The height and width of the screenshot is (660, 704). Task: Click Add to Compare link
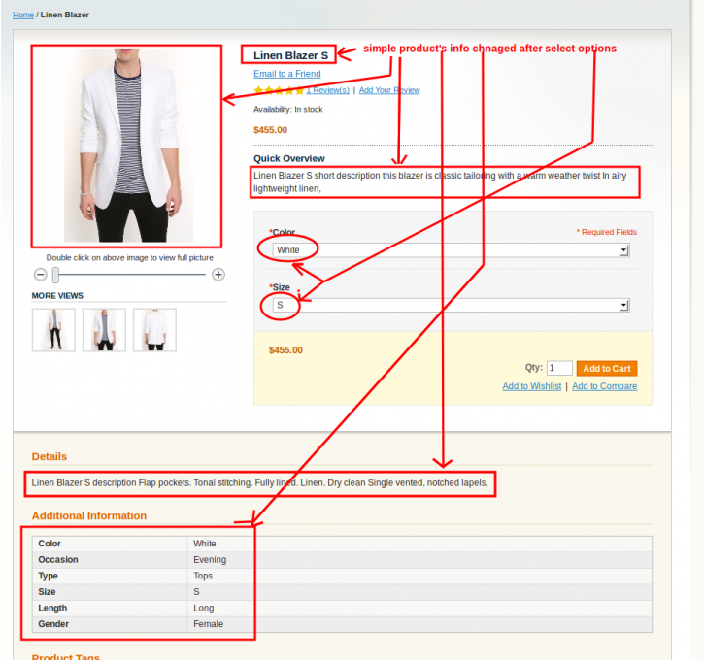pos(604,386)
